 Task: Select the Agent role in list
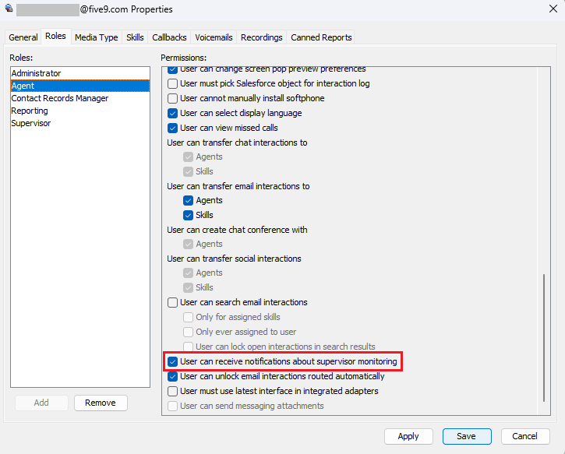[80, 86]
